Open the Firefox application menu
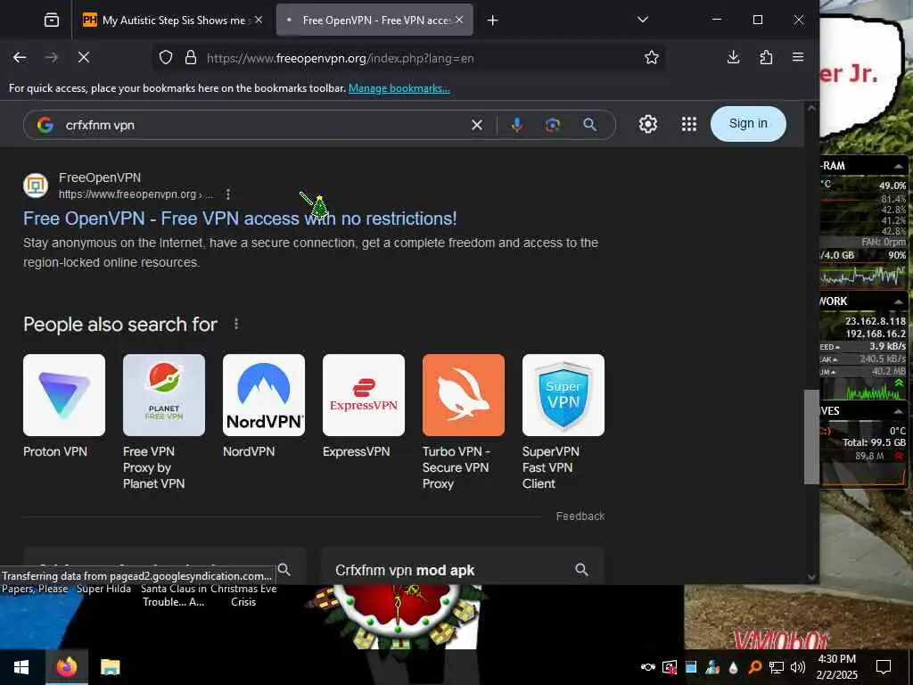 798,57
